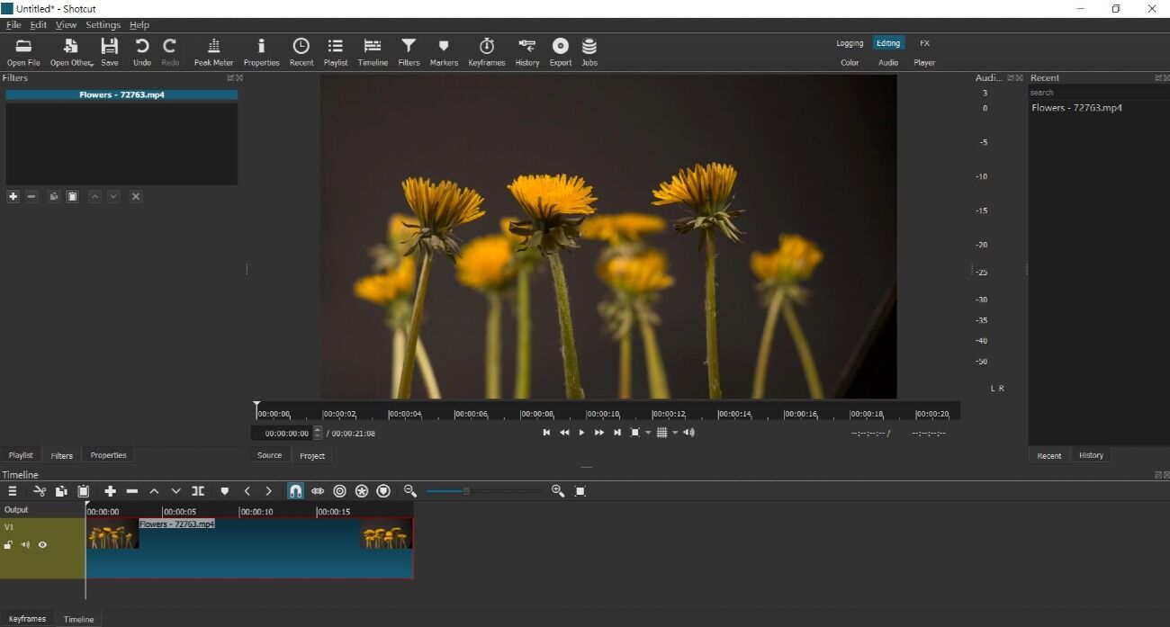The image size is (1170, 627).
Task: Switch to the Color layout
Action: (850, 63)
